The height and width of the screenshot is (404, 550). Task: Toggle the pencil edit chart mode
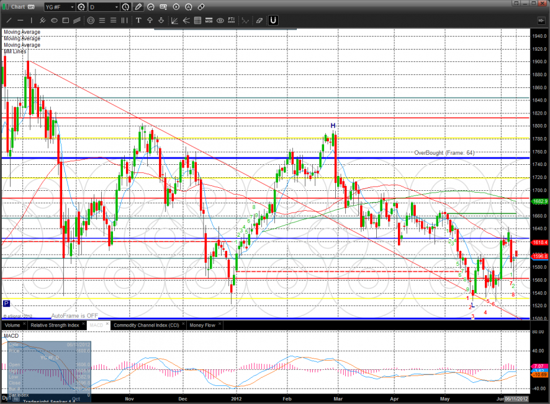pyautogui.click(x=138, y=7)
